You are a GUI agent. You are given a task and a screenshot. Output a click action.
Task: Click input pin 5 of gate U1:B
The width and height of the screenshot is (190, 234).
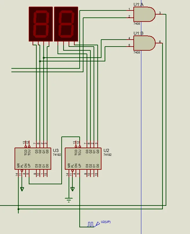point(130,47)
